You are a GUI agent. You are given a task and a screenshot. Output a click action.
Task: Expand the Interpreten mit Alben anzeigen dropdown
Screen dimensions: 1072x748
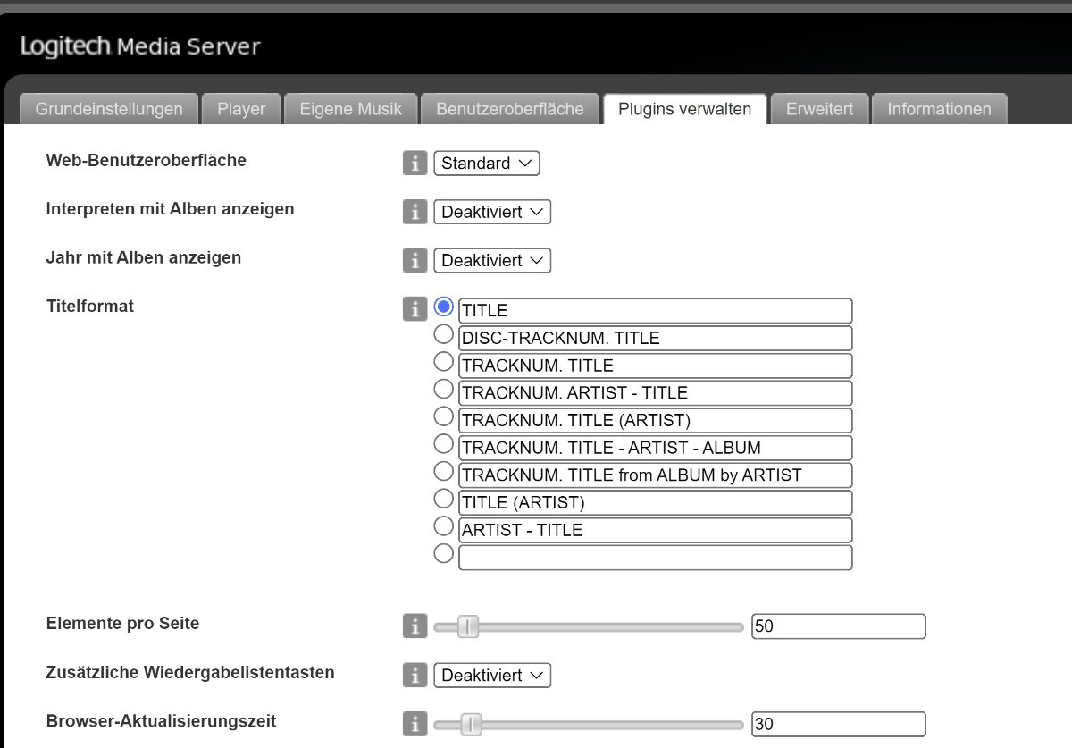click(x=491, y=212)
